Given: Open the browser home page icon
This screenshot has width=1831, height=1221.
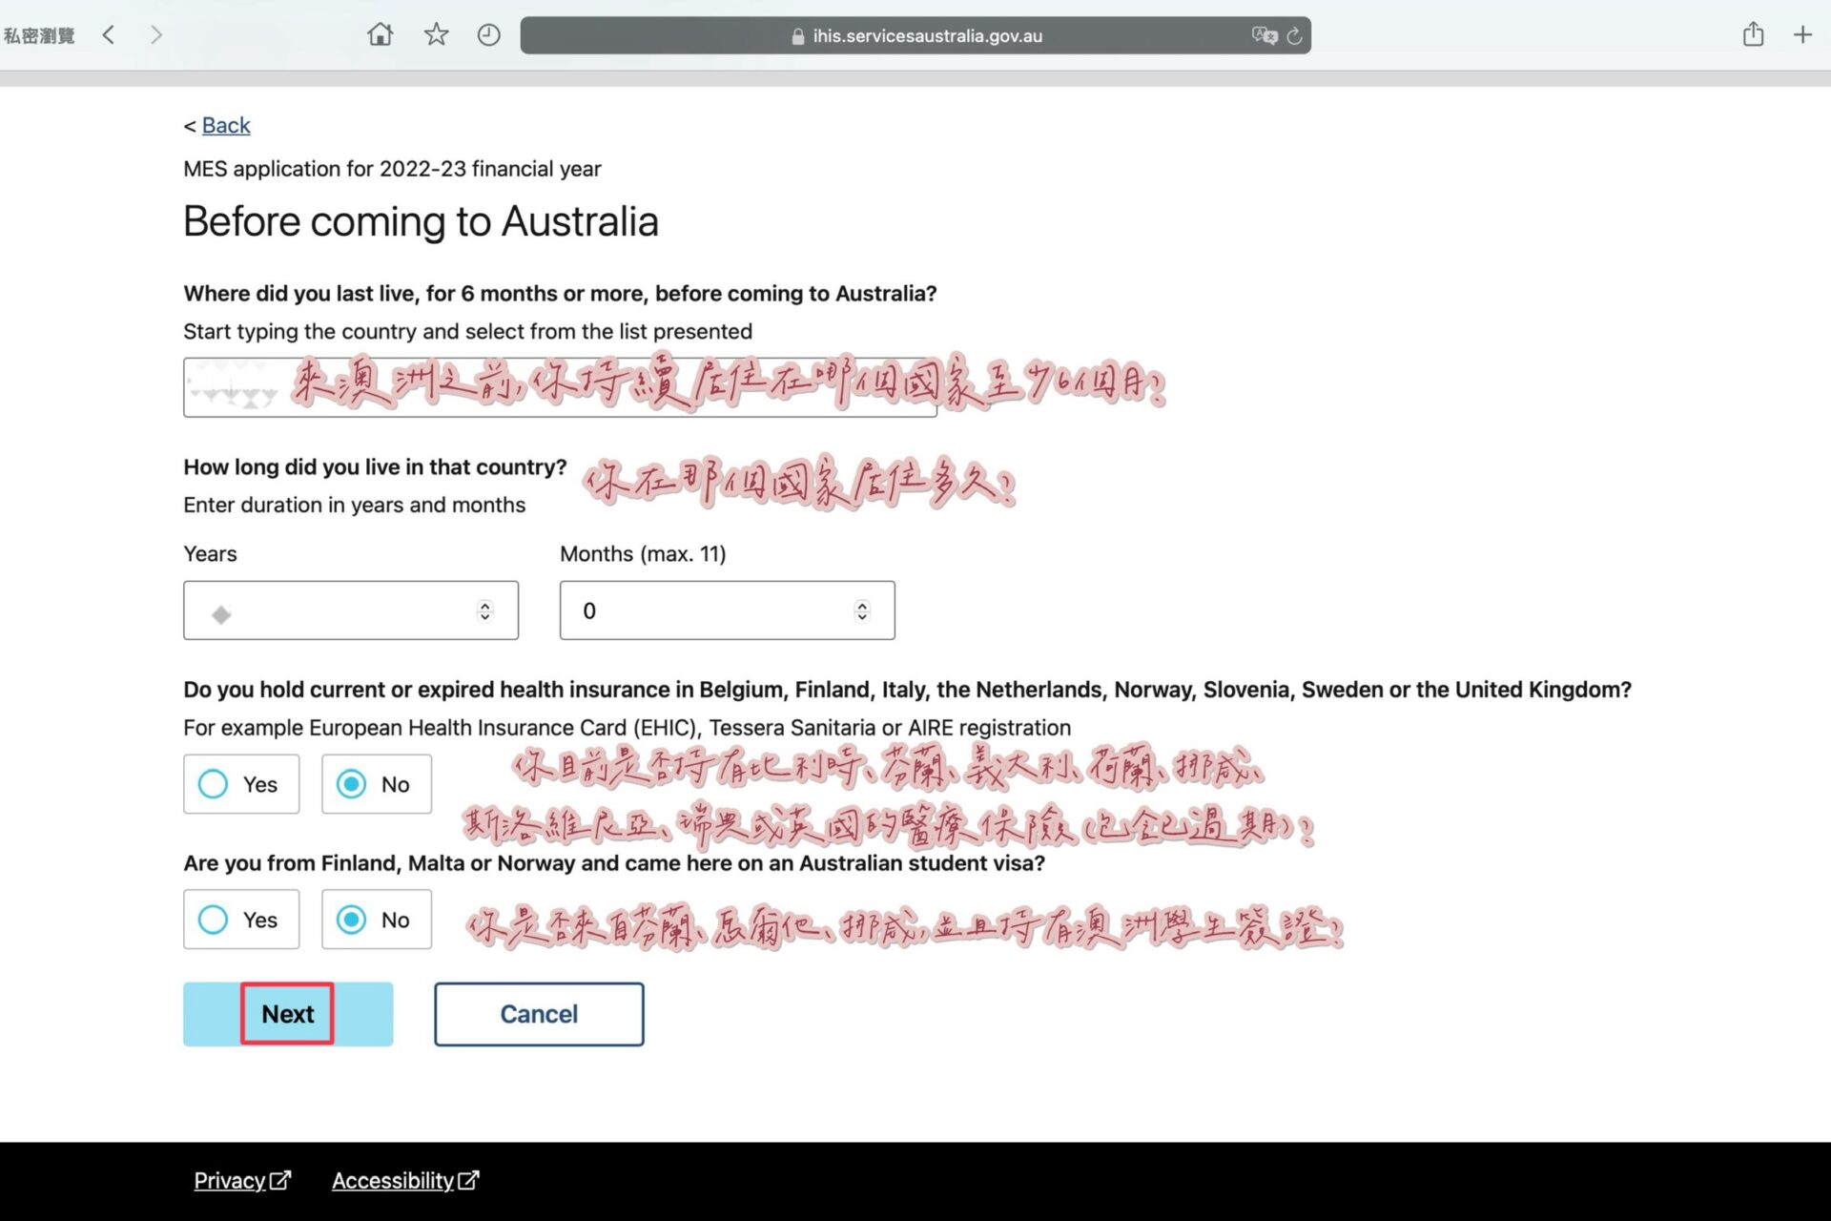Looking at the screenshot, I should point(380,35).
